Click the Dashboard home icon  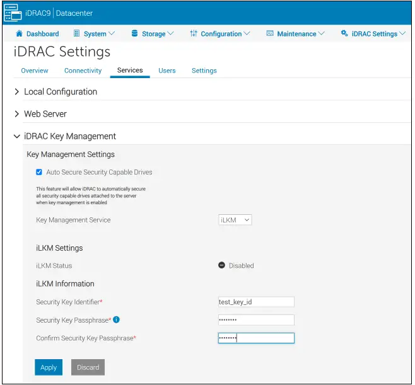pos(20,33)
